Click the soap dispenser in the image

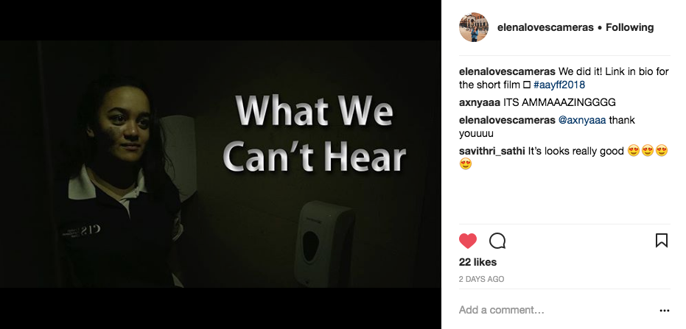click(324, 243)
